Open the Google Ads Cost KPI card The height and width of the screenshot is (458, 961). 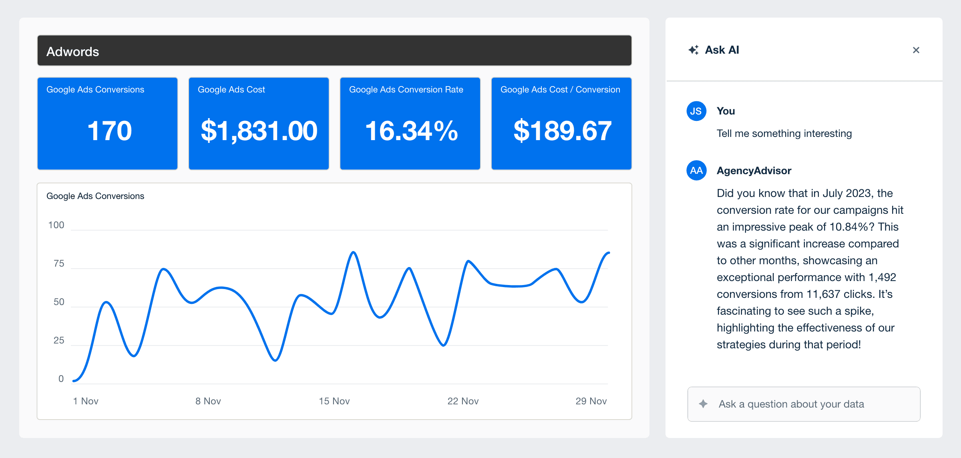point(258,124)
